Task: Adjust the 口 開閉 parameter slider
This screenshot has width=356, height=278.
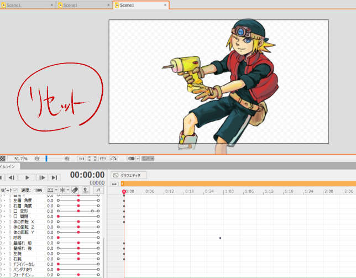Action: pyautogui.click(x=78, y=216)
